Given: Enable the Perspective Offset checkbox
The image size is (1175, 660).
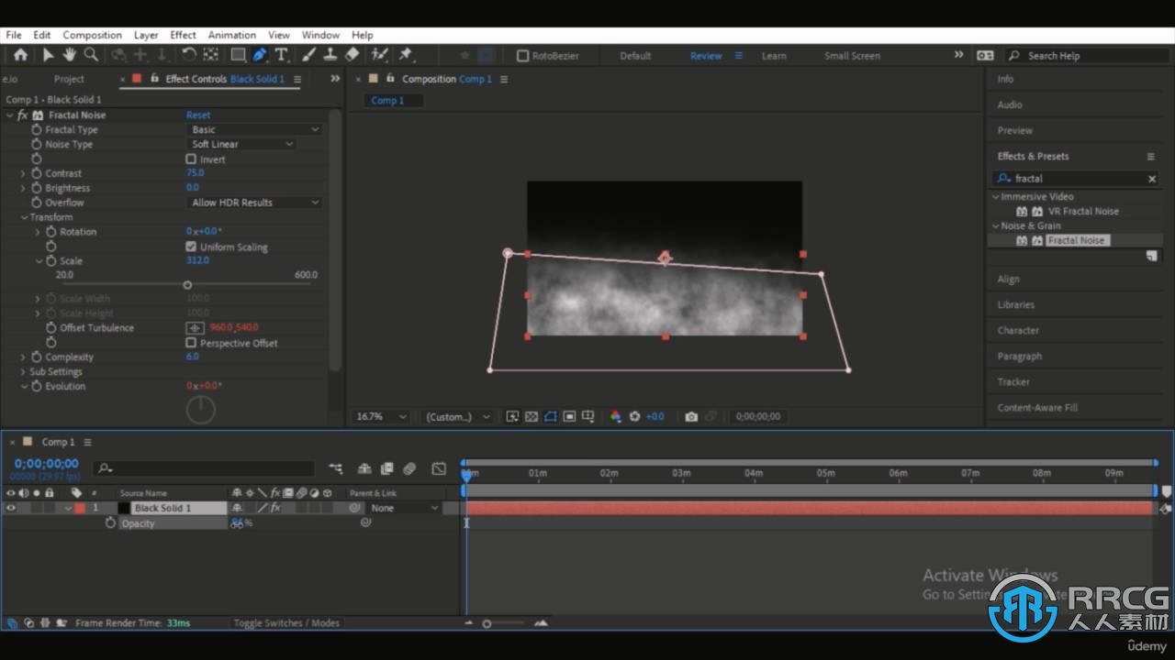Looking at the screenshot, I should pos(191,343).
